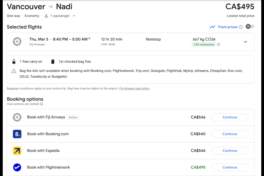Click the Flightnetwork logo icon

(x=17, y=167)
